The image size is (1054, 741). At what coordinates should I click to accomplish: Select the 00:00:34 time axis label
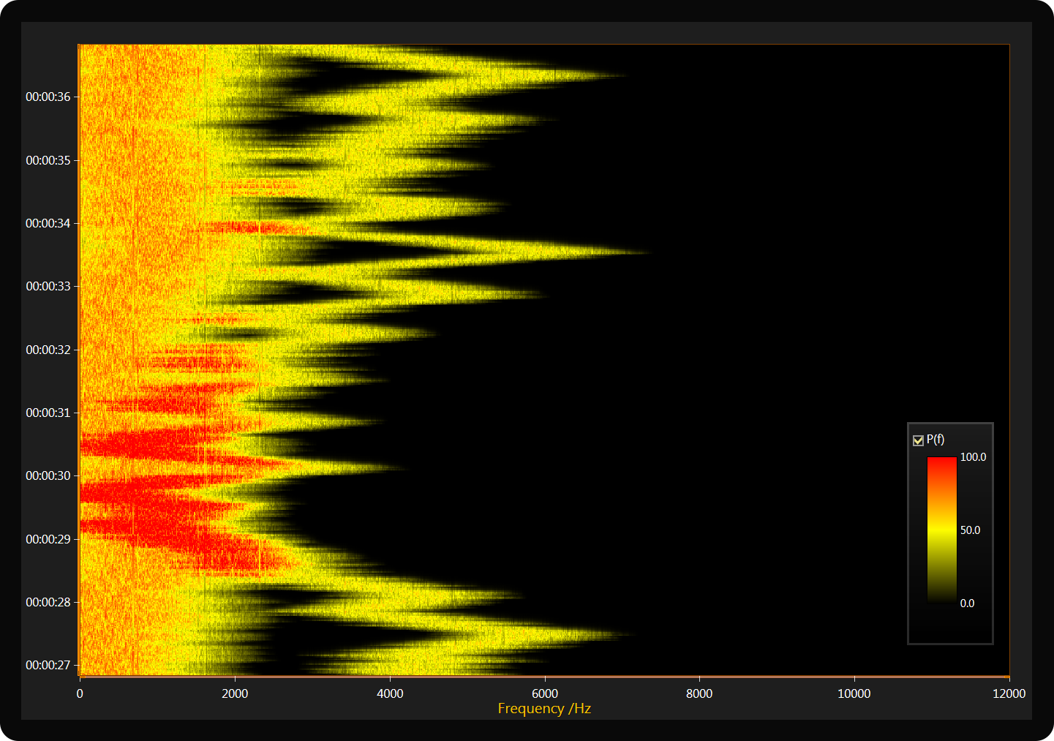coord(48,223)
